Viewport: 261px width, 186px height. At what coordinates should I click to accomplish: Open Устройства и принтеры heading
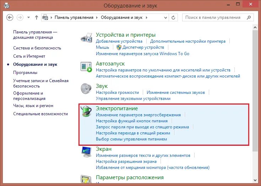click(x=126, y=35)
